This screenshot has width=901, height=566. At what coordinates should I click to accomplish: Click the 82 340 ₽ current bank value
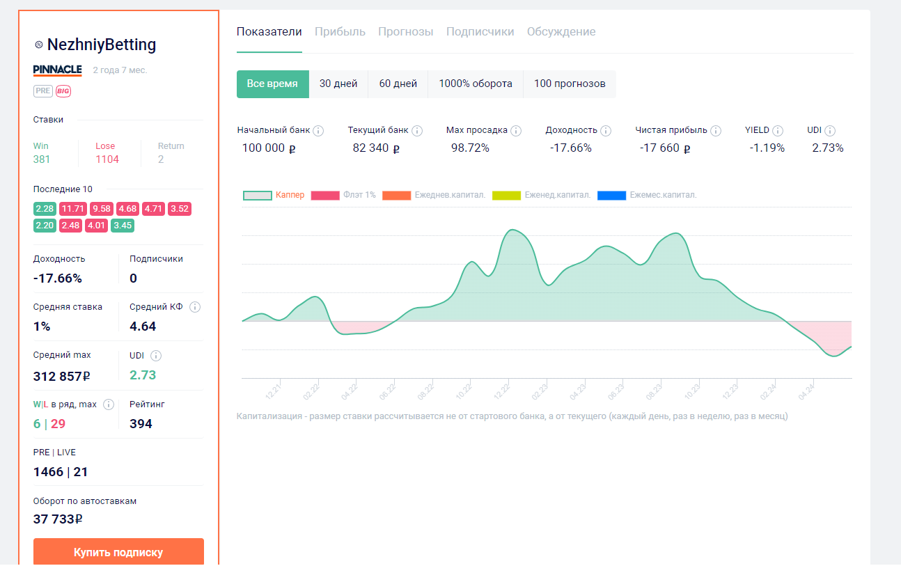coord(376,148)
